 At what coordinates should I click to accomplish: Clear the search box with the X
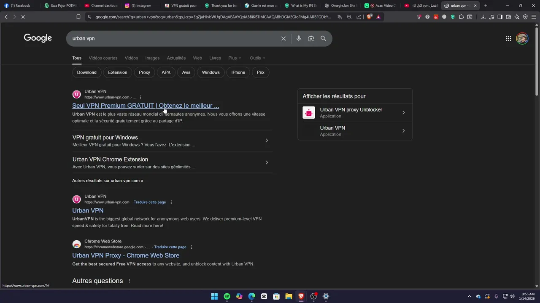click(283, 38)
